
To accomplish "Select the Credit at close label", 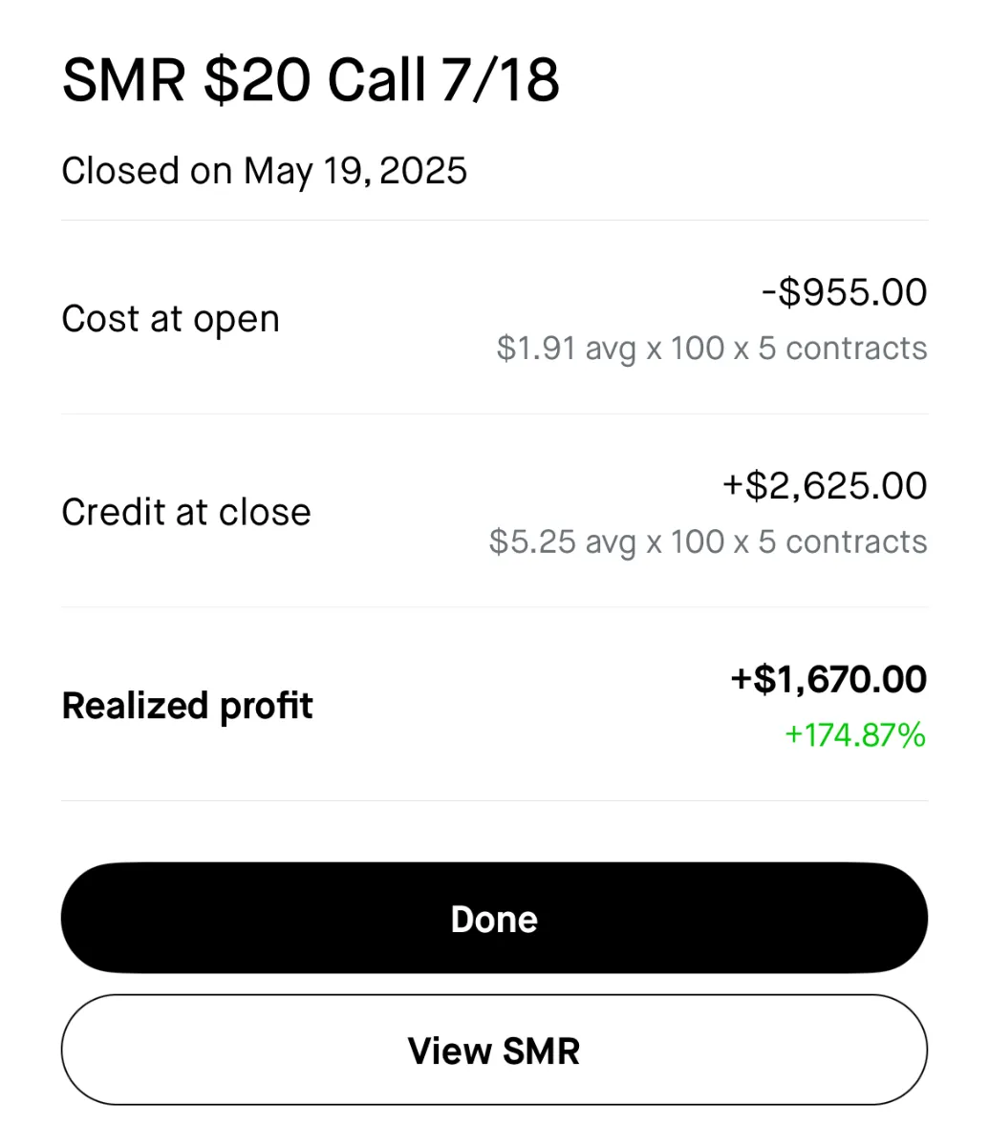I will point(186,513).
